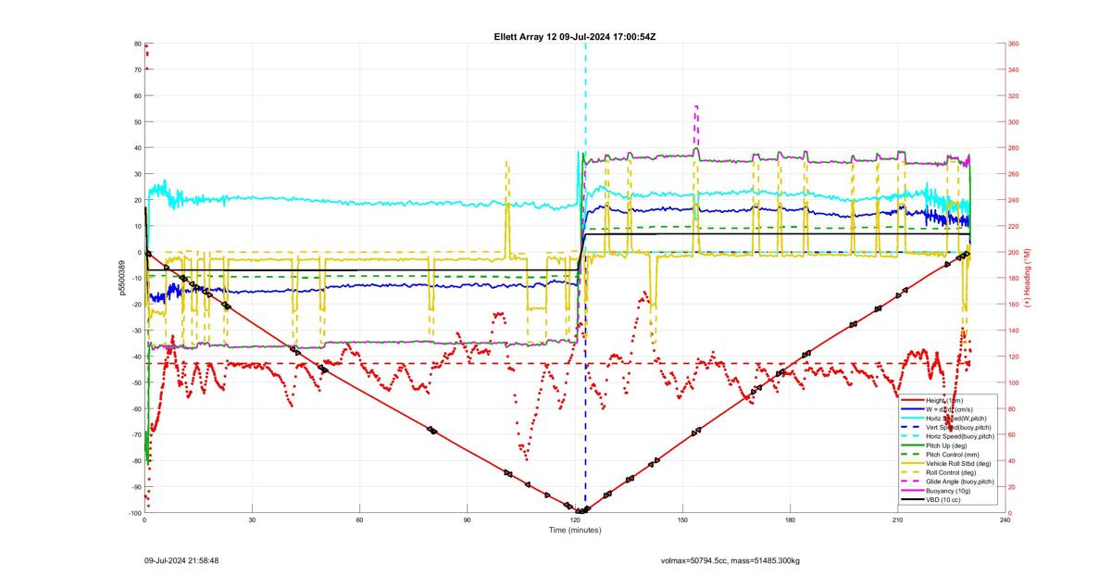Click left y-axis tick label '80'
This screenshot has height=576, width=1111.
[136, 44]
